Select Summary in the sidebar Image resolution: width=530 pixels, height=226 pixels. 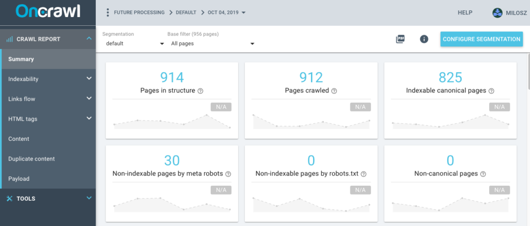tap(48, 59)
